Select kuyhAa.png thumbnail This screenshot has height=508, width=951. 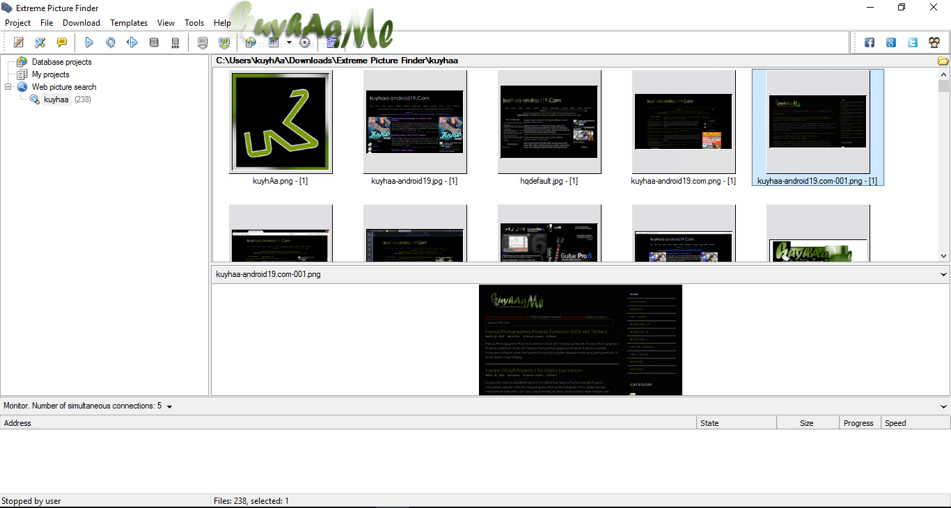coord(281,122)
